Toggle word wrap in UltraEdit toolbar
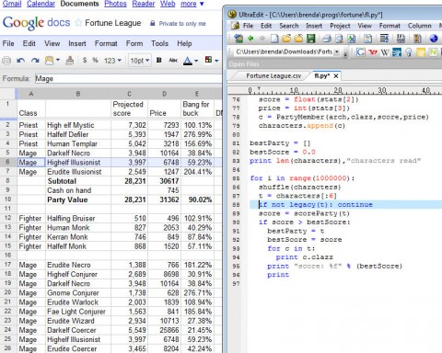The image size is (442, 353). pyautogui.click(x=384, y=39)
